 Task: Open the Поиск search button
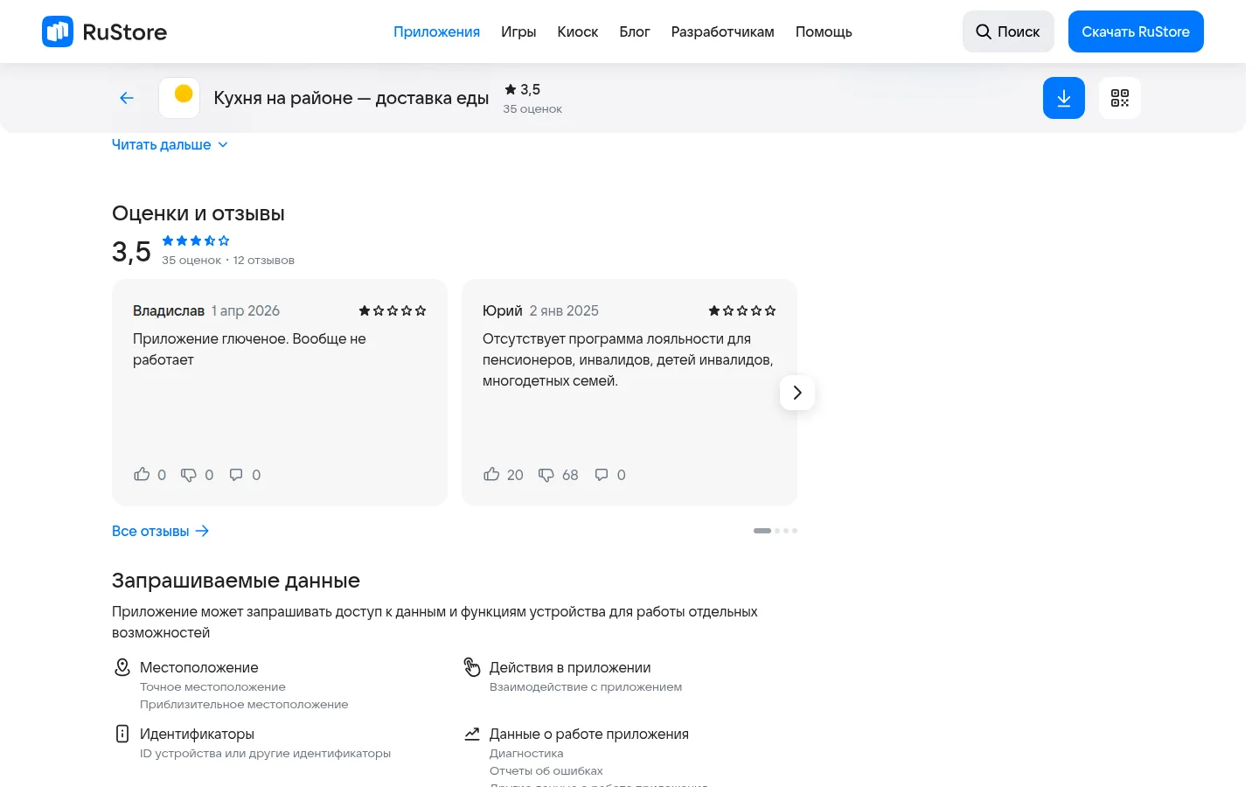(x=1008, y=31)
